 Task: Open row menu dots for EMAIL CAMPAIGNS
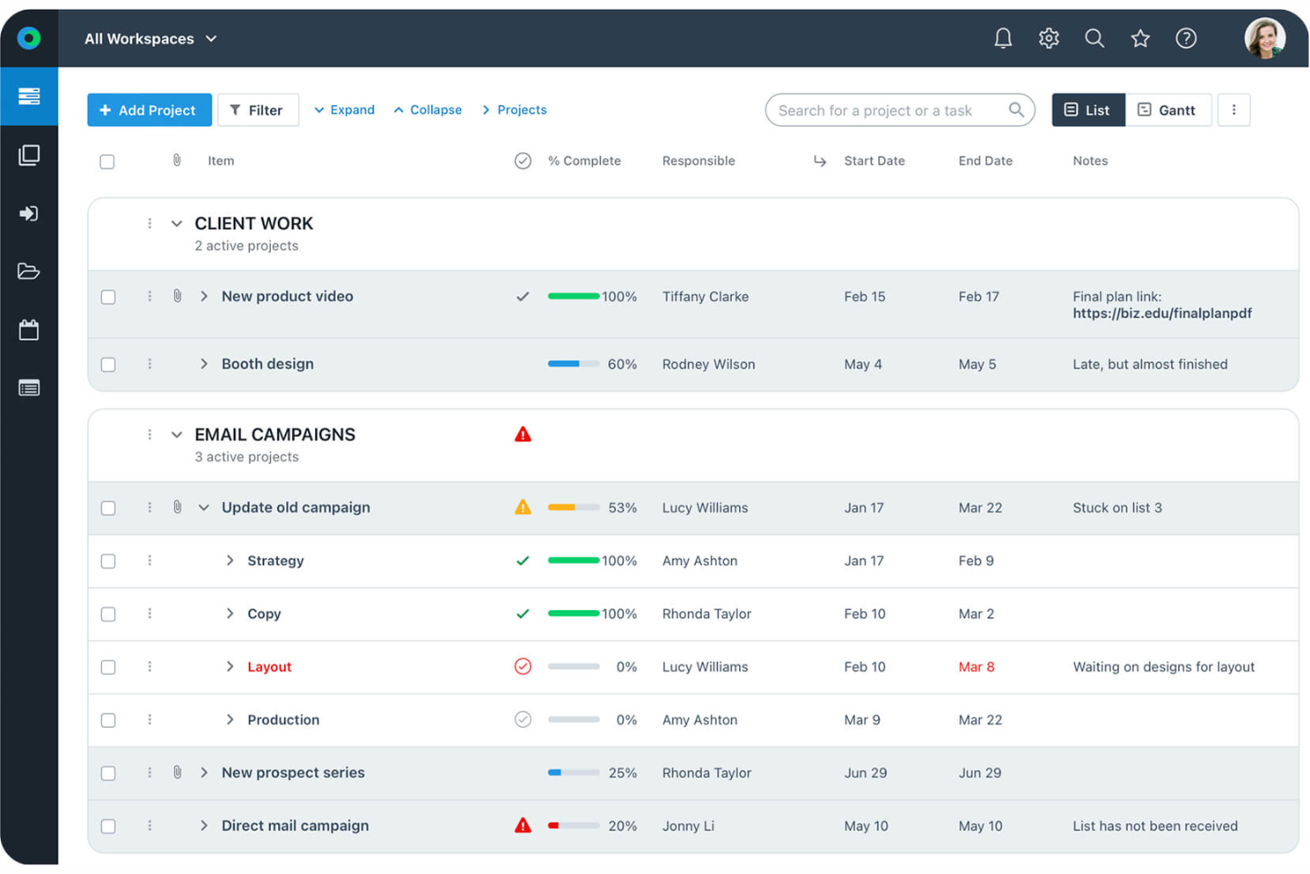tap(150, 435)
